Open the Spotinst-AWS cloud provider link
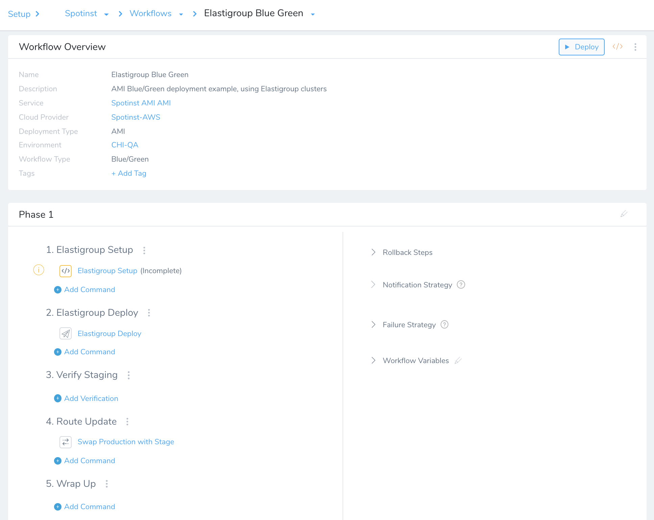Viewport: 654px width, 520px height. [x=136, y=117]
